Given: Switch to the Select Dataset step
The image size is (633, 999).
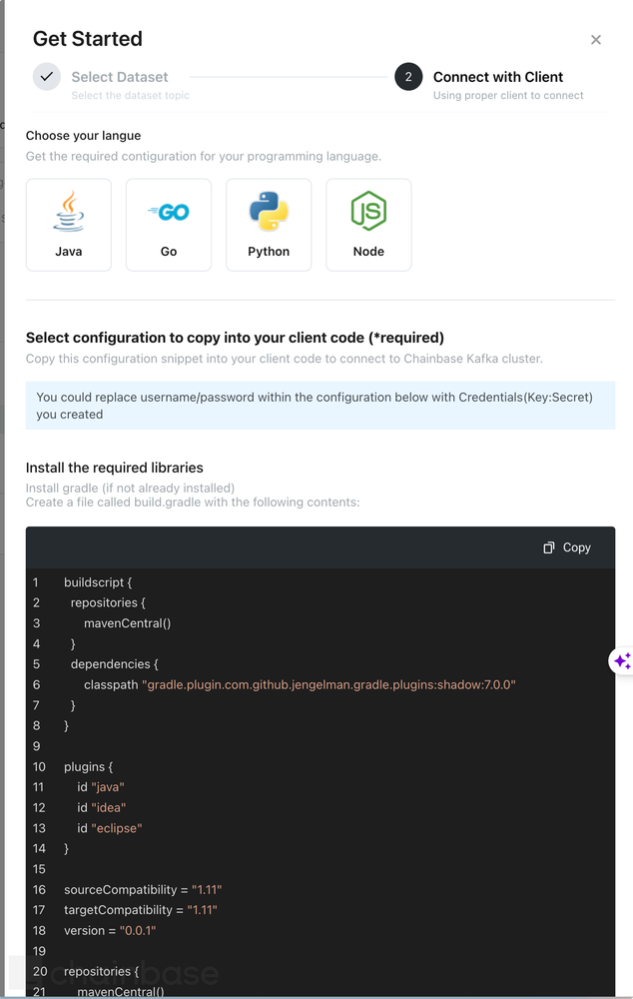Looking at the screenshot, I should 121,76.
